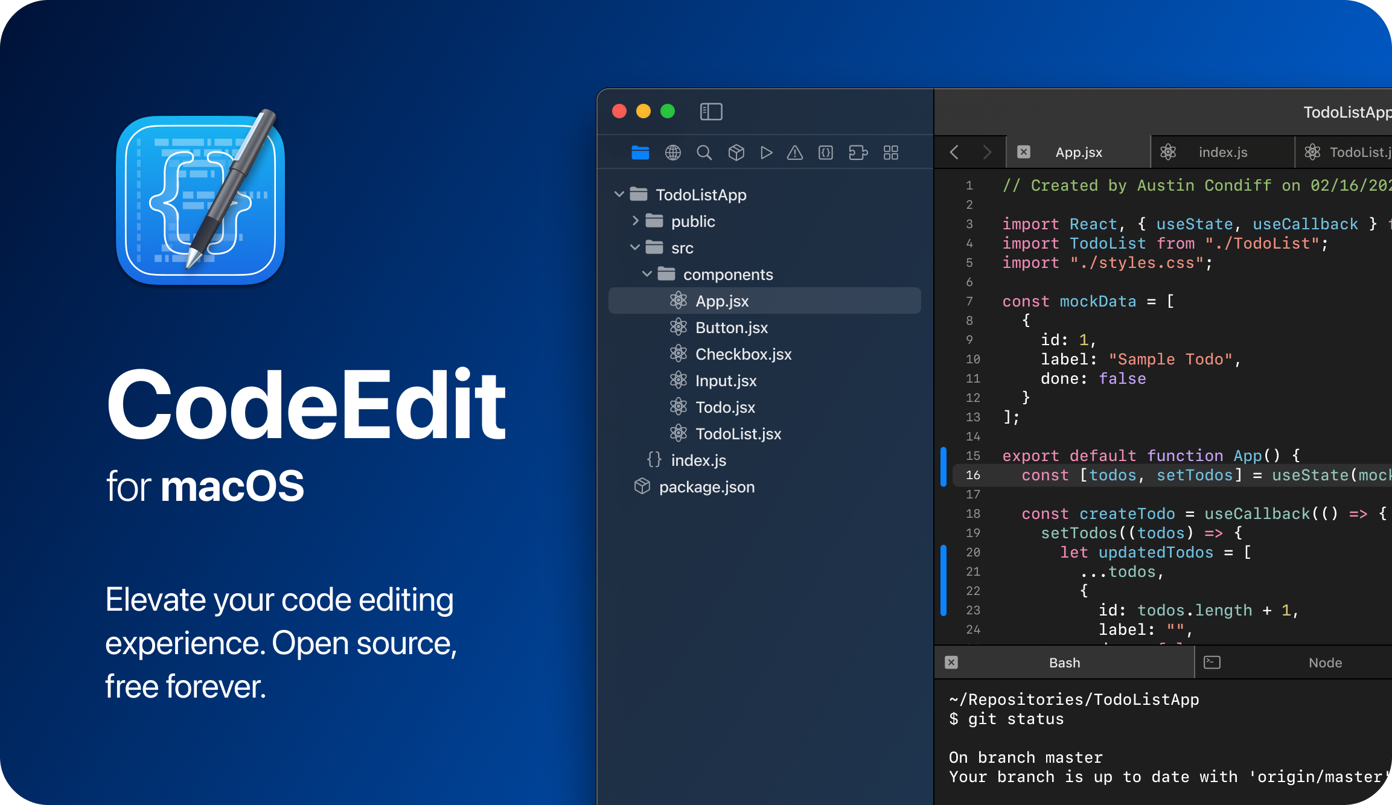Click the terminal icon on Node tab
Viewport: 1392px width, 805px height.
pyautogui.click(x=1212, y=663)
